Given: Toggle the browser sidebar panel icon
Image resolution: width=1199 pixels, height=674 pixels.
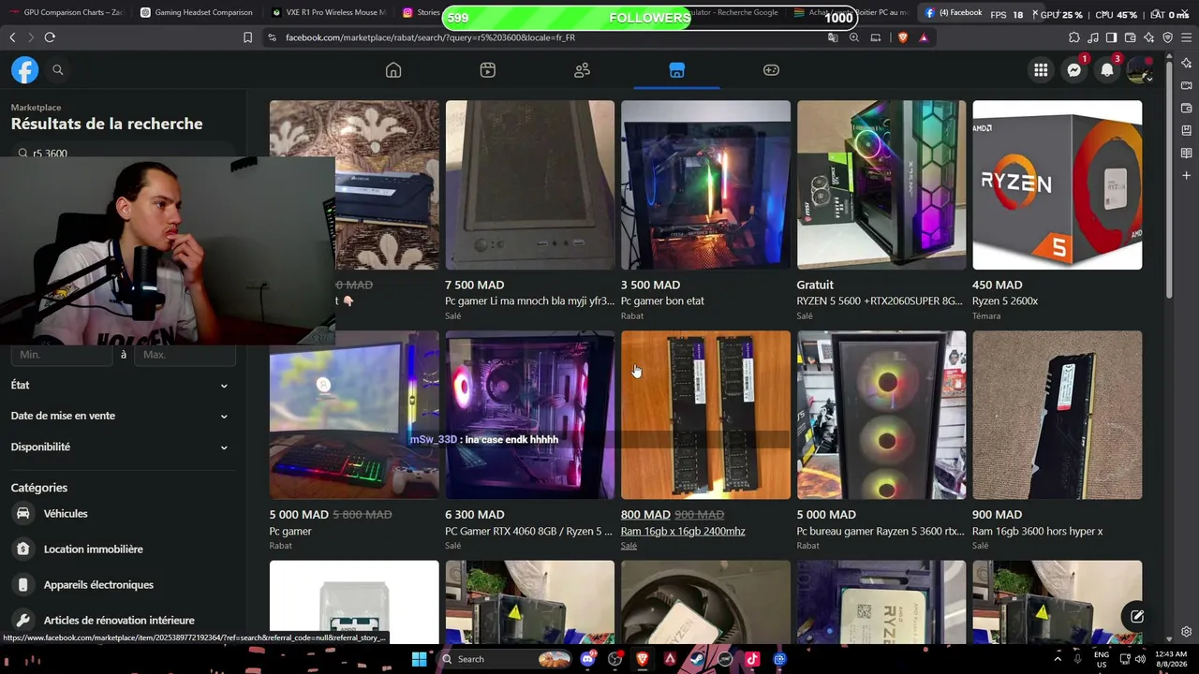Looking at the screenshot, I should 1111,37.
